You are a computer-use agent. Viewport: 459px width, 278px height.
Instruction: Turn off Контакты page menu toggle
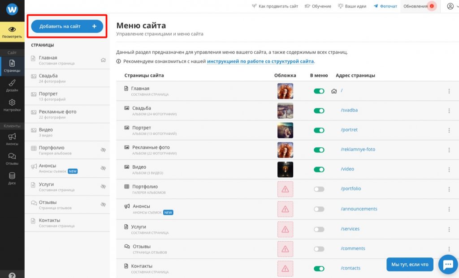point(319,269)
